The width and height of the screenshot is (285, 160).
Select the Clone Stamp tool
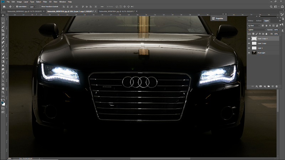pyautogui.click(x=3, y=50)
